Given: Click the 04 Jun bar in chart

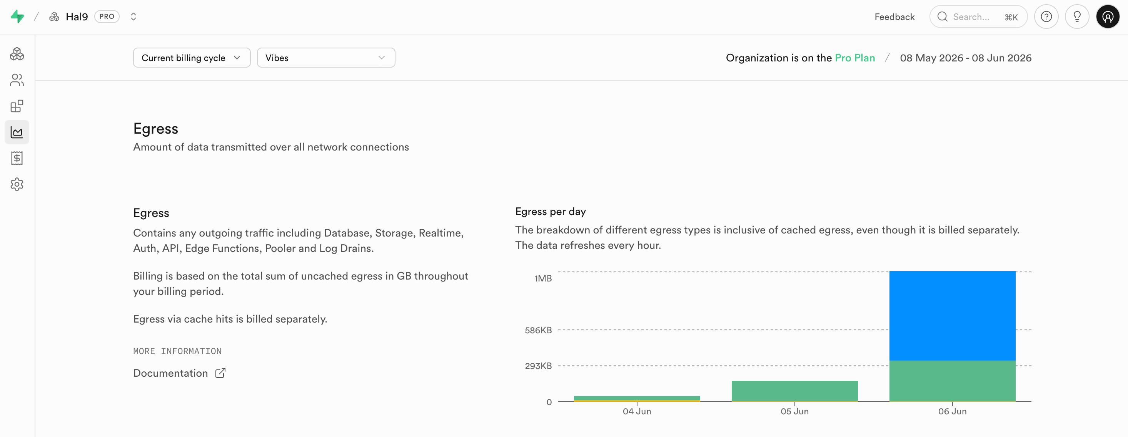Looking at the screenshot, I should [637, 398].
